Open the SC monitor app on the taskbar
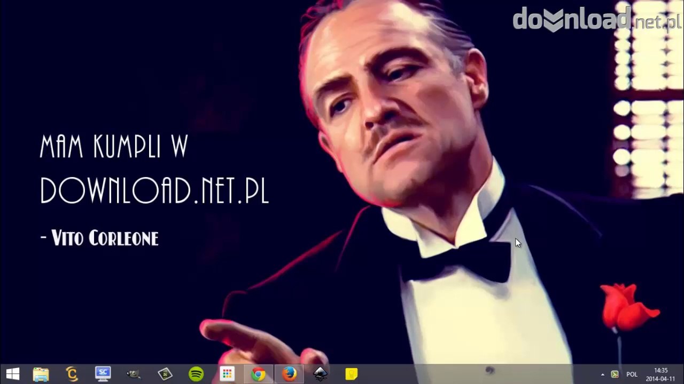The image size is (684, 384). click(103, 374)
